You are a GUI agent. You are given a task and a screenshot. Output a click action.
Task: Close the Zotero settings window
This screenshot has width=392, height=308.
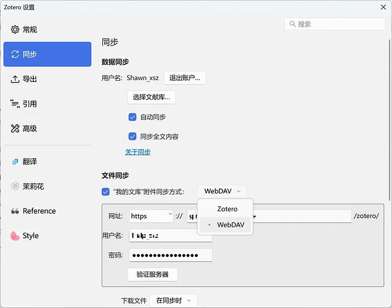(383, 7)
